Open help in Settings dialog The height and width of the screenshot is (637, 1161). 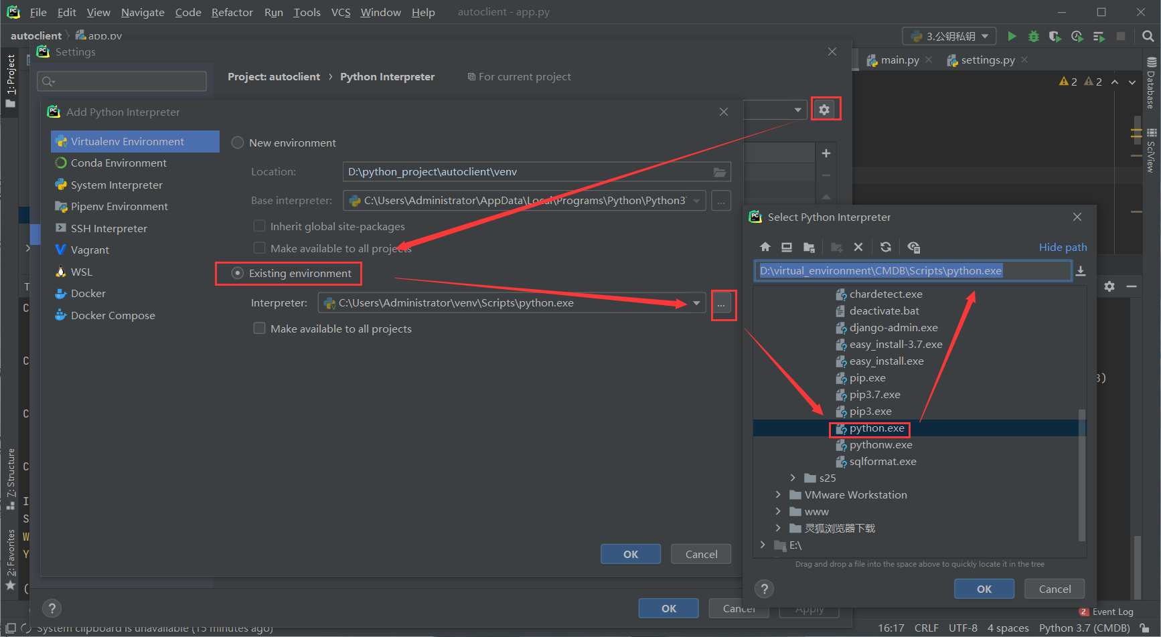click(x=52, y=608)
